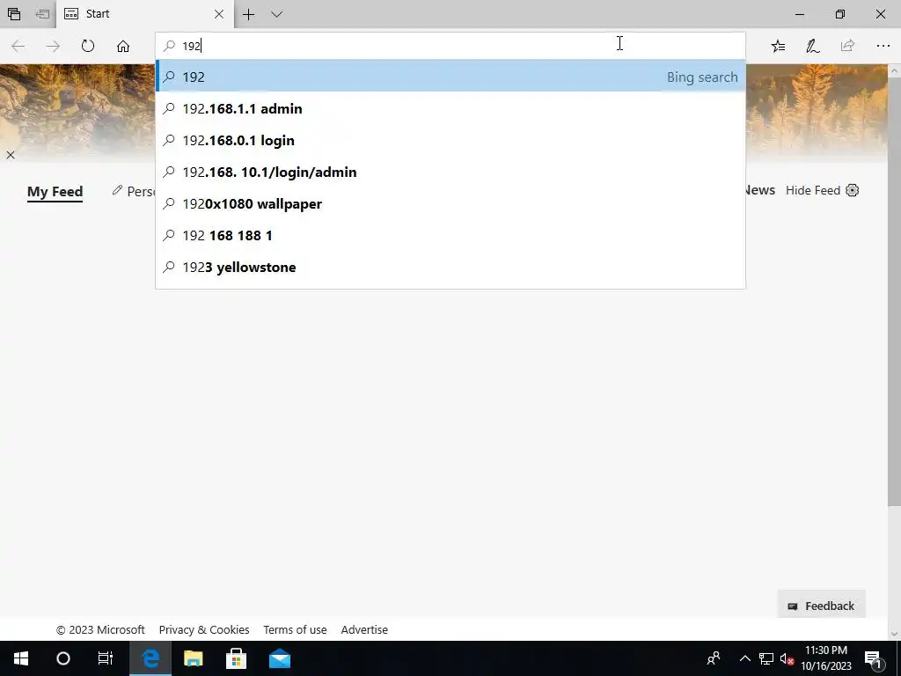Open the People icon in the tray
901x676 pixels.
[714, 658]
